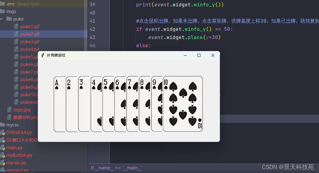The width and height of the screenshot is (319, 173).
Task: Click the puke7.gif file icon
Action: click(x=16, y=72)
